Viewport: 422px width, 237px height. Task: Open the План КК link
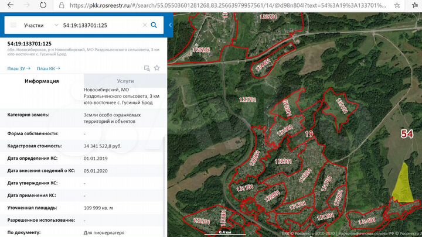tap(47, 68)
